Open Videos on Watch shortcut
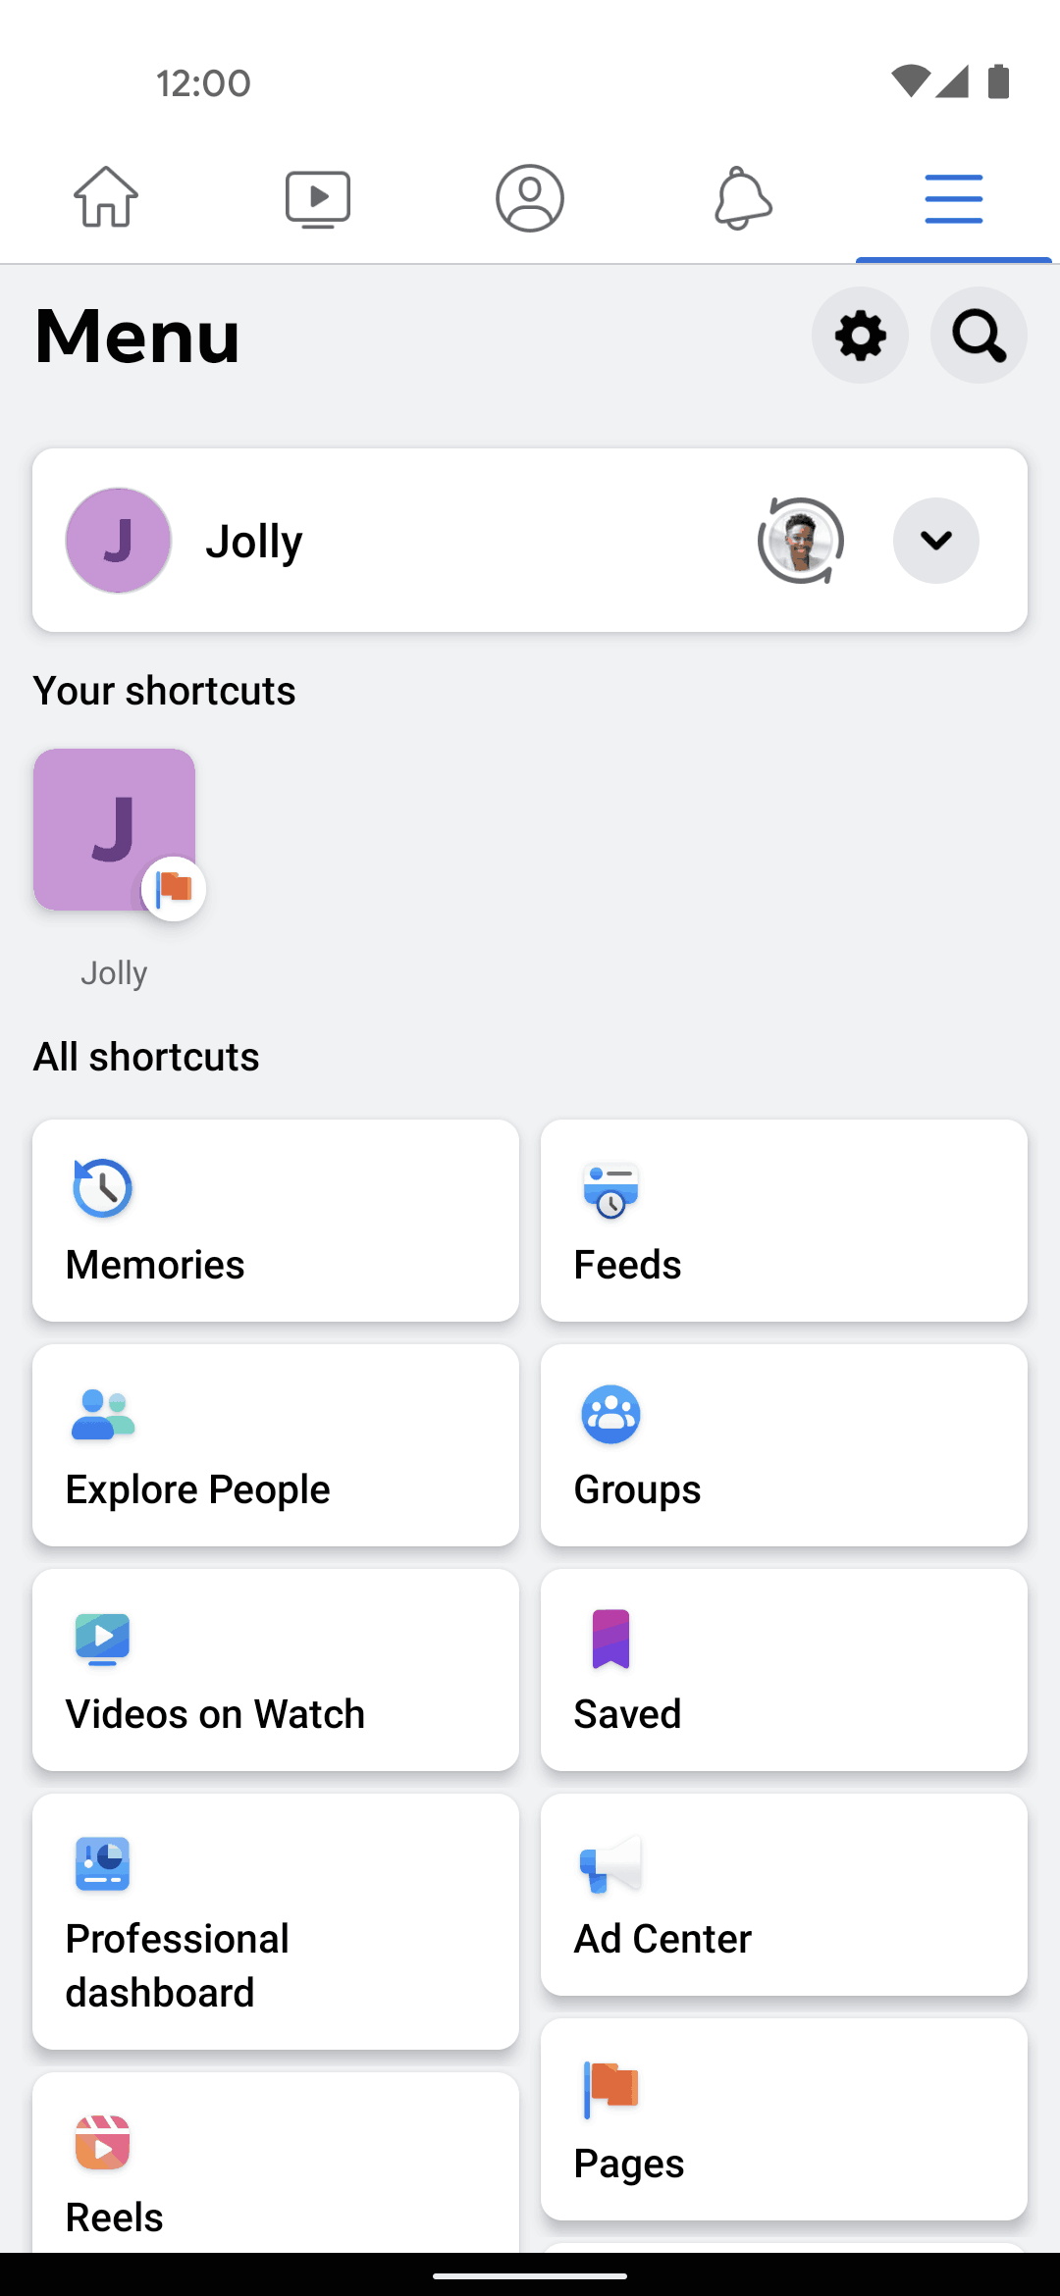This screenshot has width=1060, height=2296. pos(276,1670)
